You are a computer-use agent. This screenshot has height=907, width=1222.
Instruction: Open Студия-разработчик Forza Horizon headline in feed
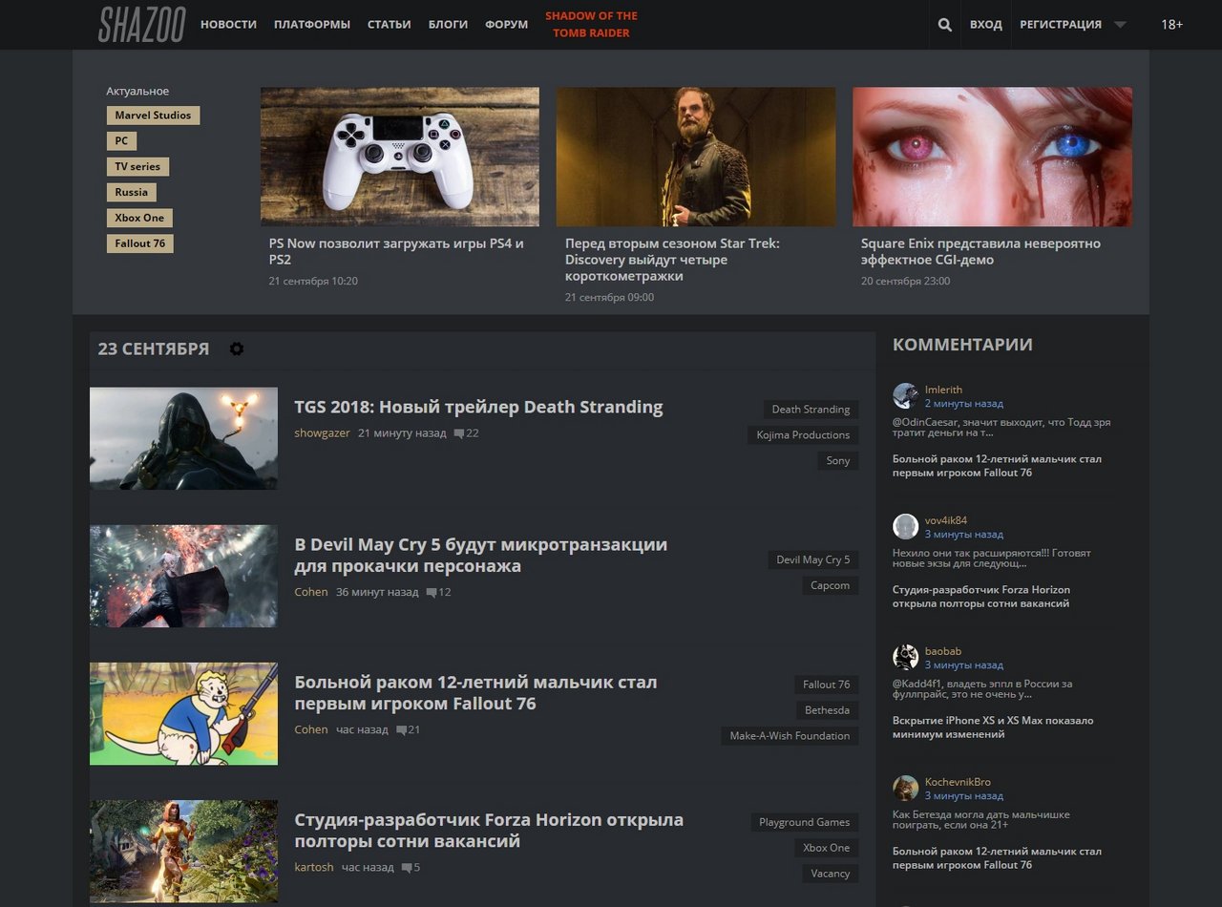point(489,830)
